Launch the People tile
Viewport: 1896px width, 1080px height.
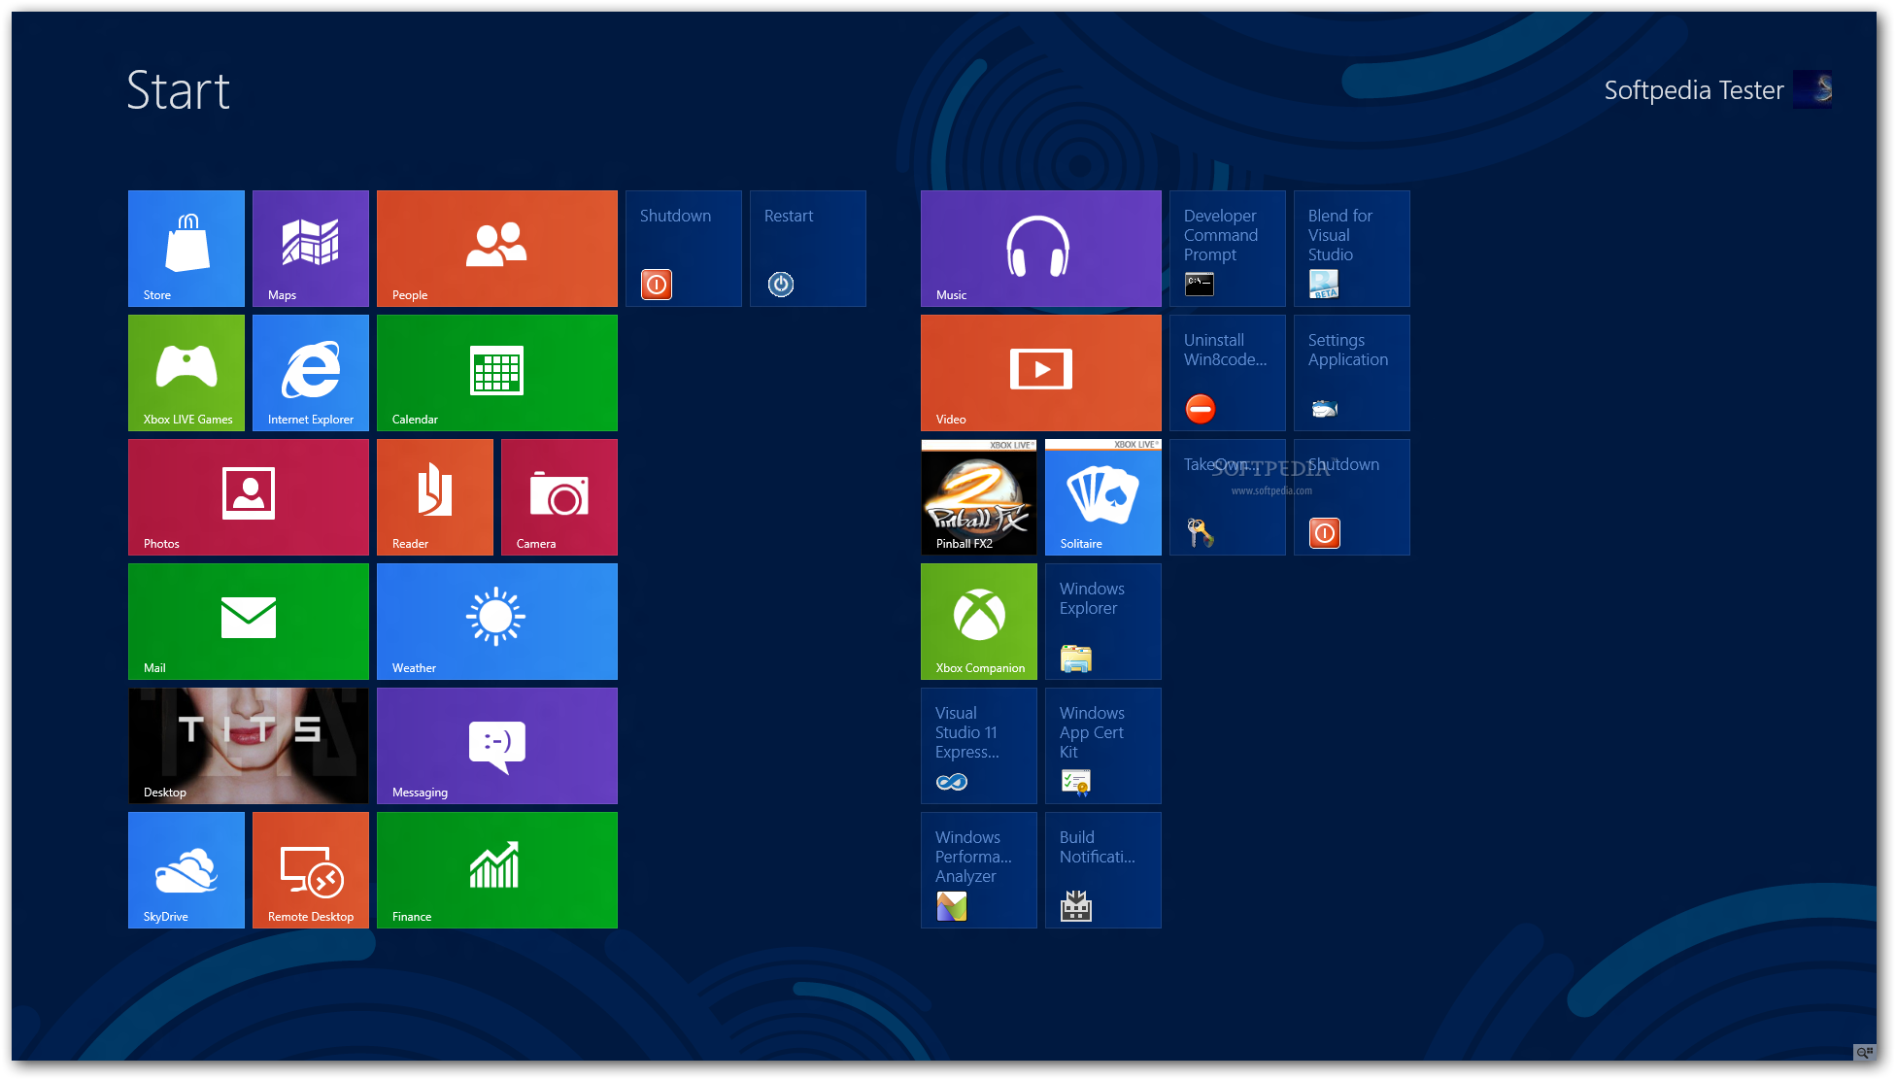click(x=497, y=249)
